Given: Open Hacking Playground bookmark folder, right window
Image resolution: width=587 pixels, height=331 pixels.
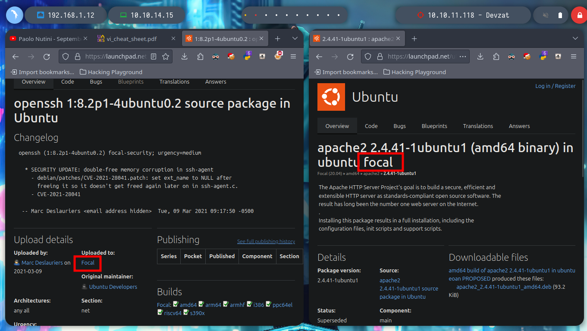Looking at the screenshot, I should coord(414,72).
